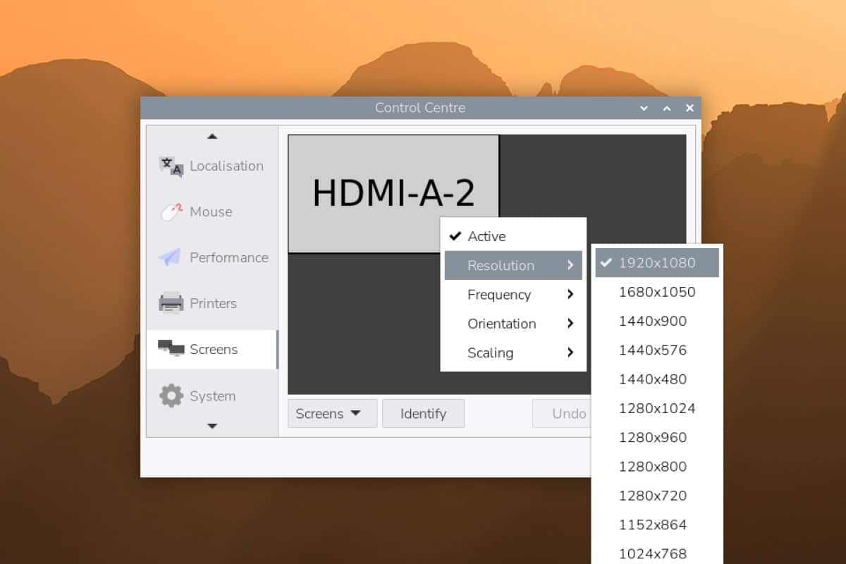Select the Printers icon

coord(171,303)
